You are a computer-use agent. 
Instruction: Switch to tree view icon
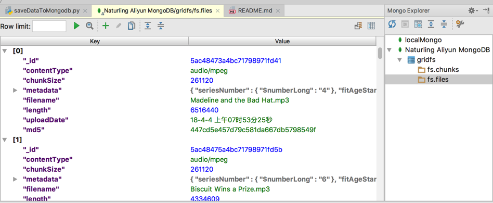pos(359,26)
